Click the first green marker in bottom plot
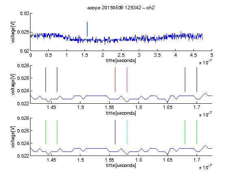Viewport: 234px width, 175px height. click(45, 132)
